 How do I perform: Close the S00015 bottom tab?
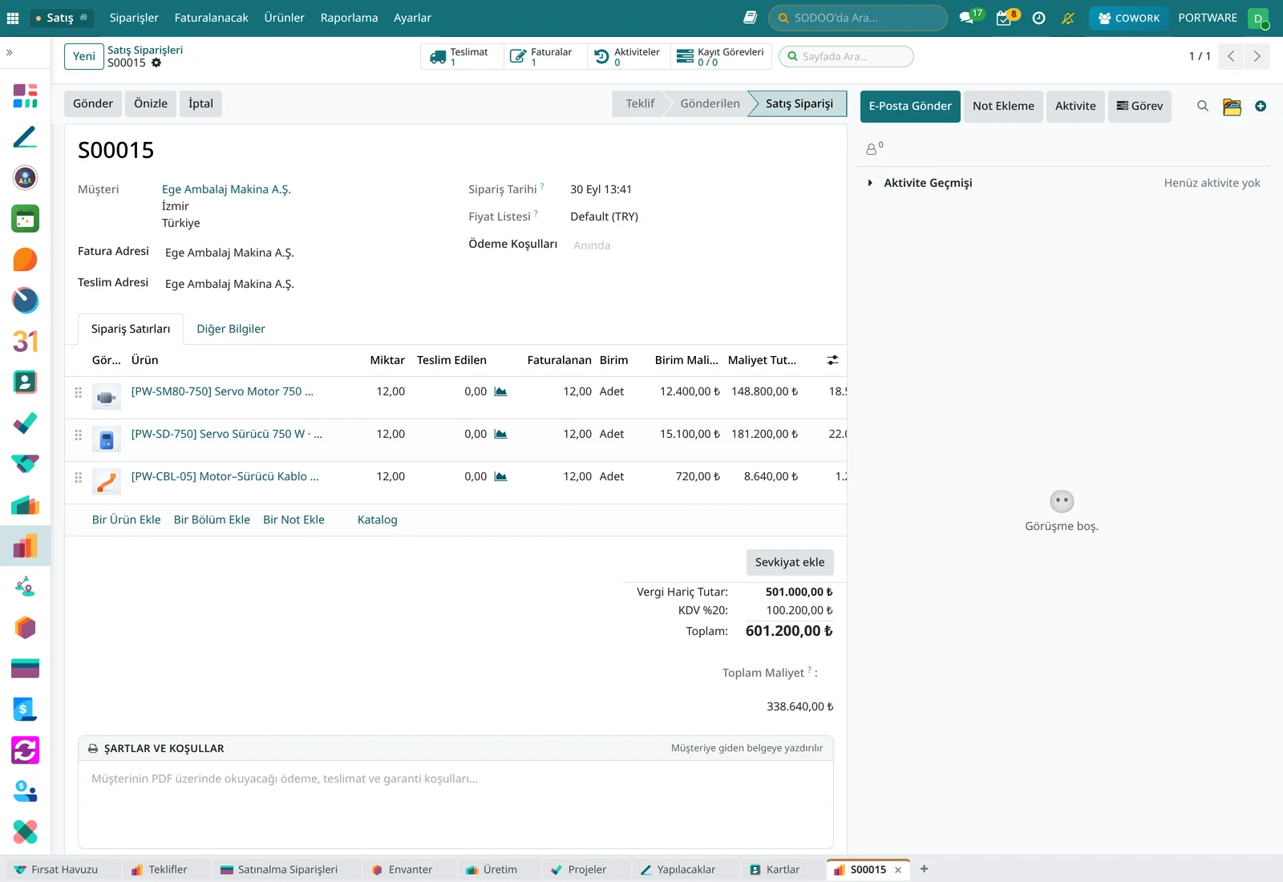point(898,870)
